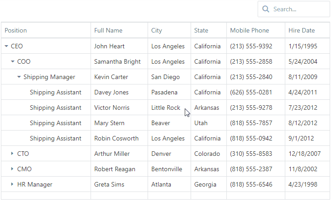
Task: Select the Davey Jones Shipping Assistant row
Action: tap(55, 92)
